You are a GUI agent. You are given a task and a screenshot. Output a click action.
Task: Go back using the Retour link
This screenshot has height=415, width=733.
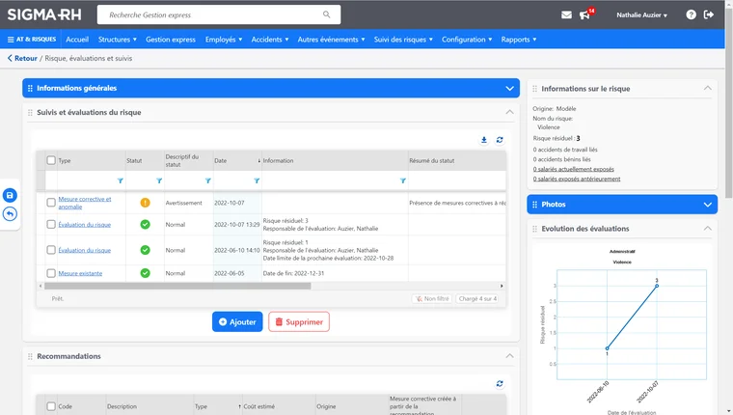click(x=22, y=58)
